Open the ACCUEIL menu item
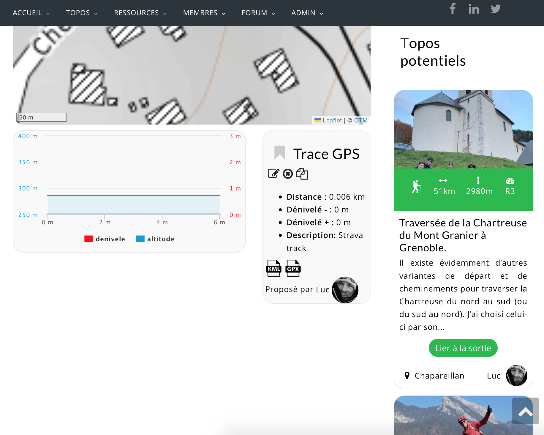The width and height of the screenshot is (544, 435). 31,13
